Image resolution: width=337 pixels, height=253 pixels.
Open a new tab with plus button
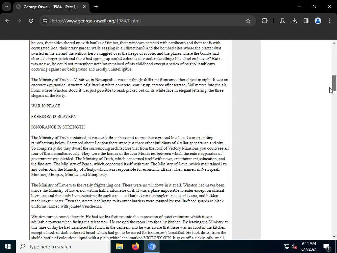coord(96,7)
